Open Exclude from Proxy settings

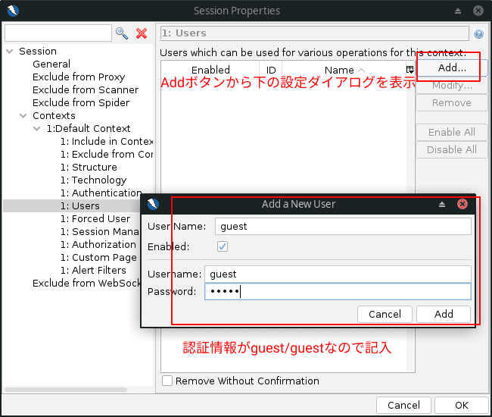[79, 77]
